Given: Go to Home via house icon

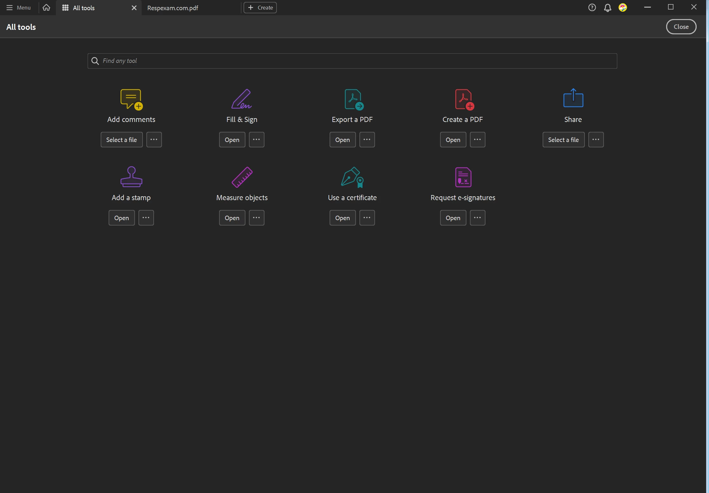Looking at the screenshot, I should tap(46, 8).
